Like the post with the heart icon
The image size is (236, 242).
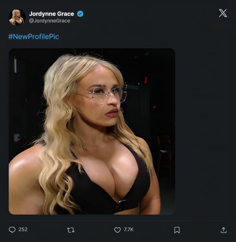117,230
